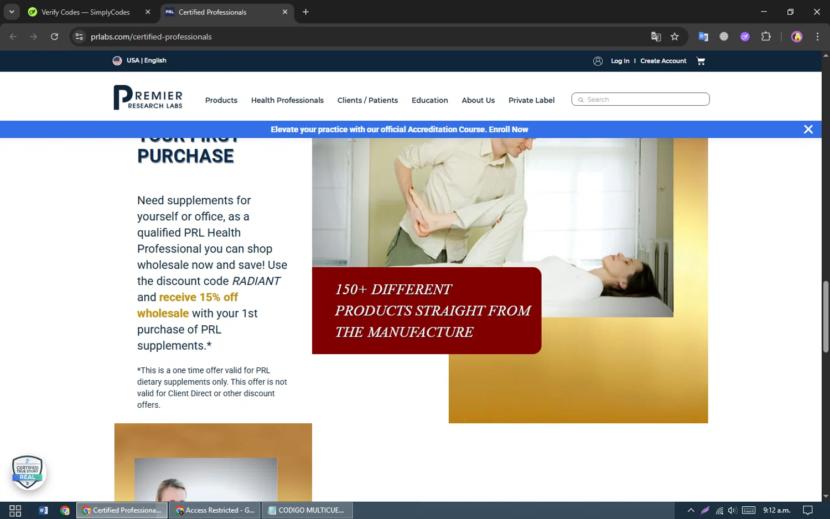Open Certified True Story Real badge
830x519 pixels.
[x=28, y=472]
